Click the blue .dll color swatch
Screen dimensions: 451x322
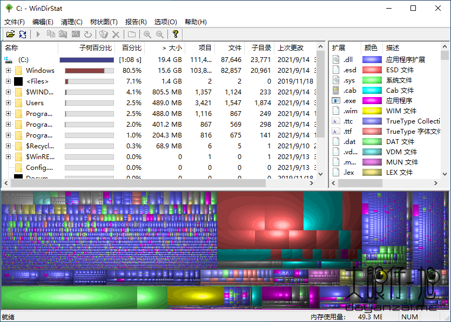[x=372, y=59]
